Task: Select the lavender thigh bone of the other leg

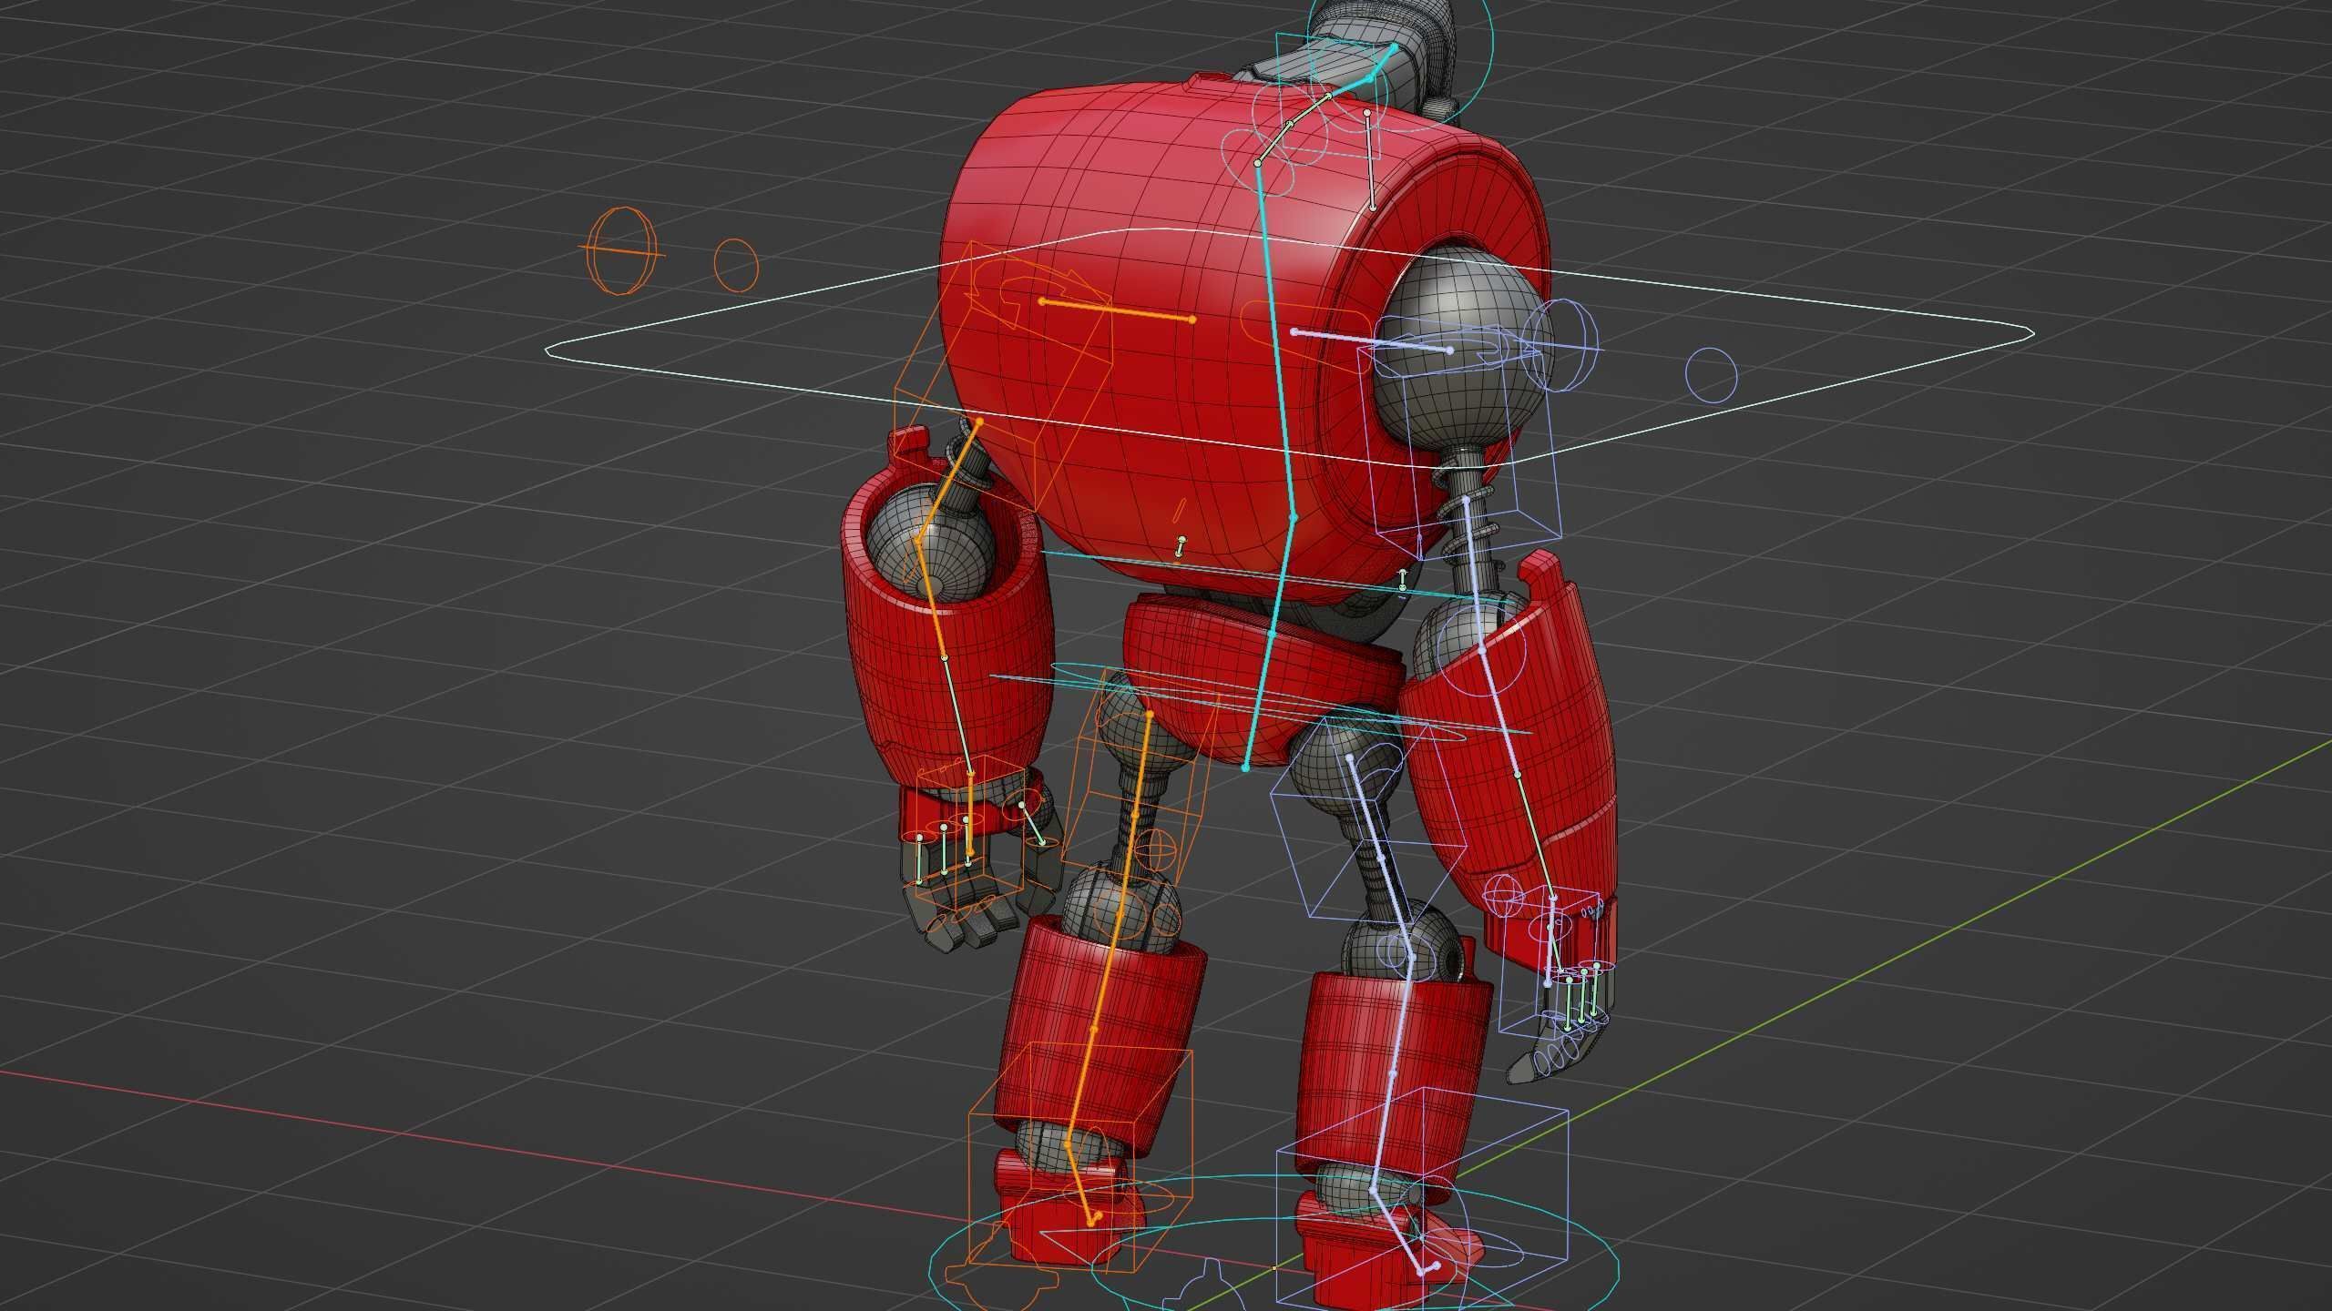Action: pyautogui.click(x=1379, y=858)
